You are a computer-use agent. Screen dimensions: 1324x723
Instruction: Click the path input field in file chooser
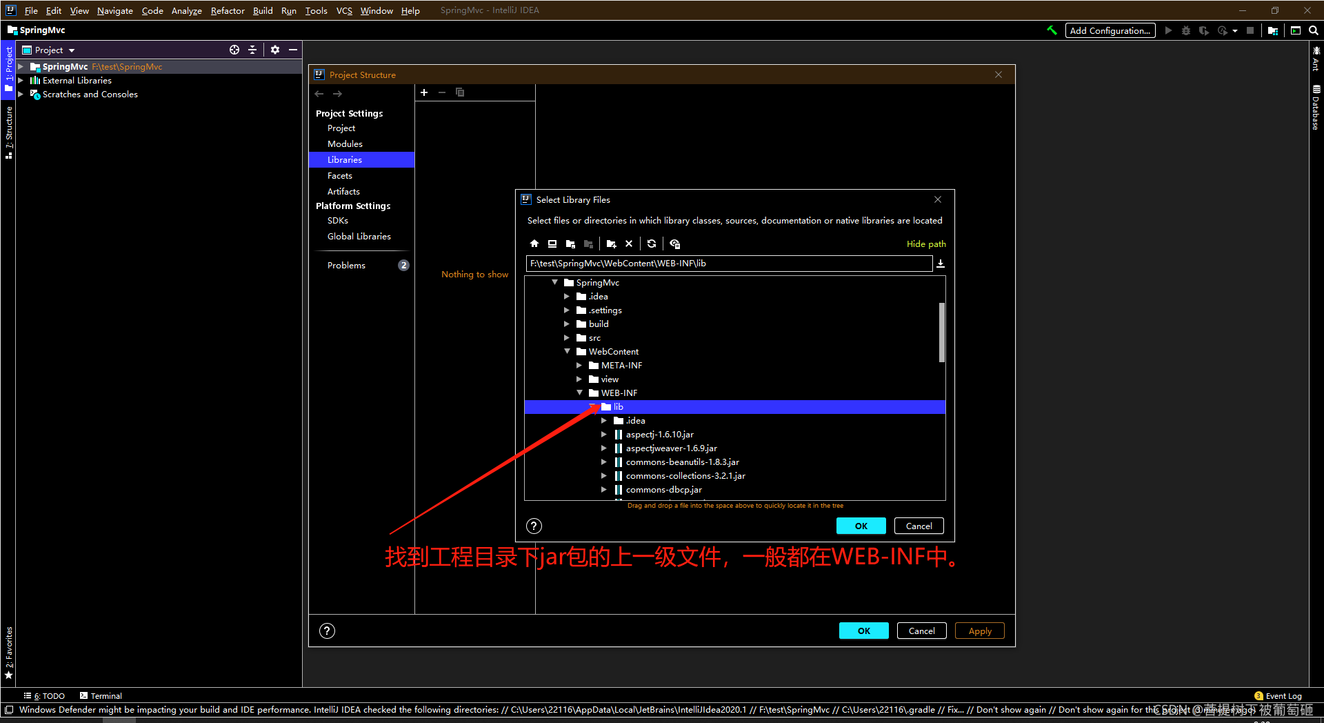pos(729,264)
